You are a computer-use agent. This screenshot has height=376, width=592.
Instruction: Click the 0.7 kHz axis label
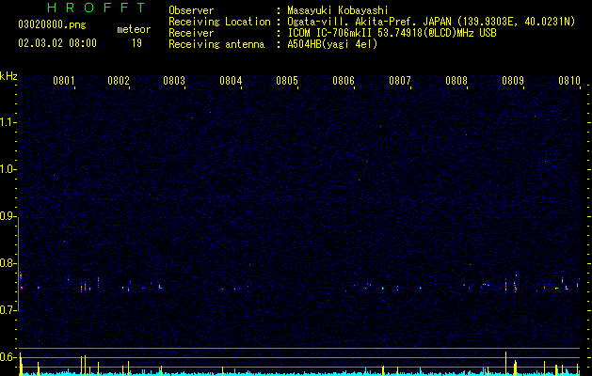pos(8,310)
